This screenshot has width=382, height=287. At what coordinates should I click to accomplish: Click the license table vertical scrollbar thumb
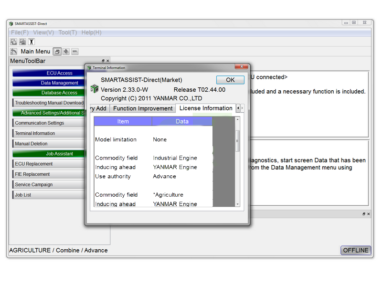[237, 141]
